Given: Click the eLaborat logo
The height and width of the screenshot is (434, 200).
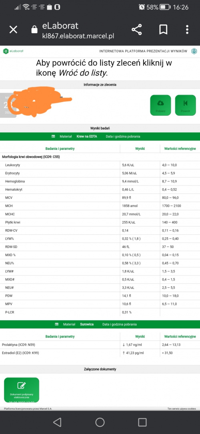Looking at the screenshot, I should (x=13, y=51).
